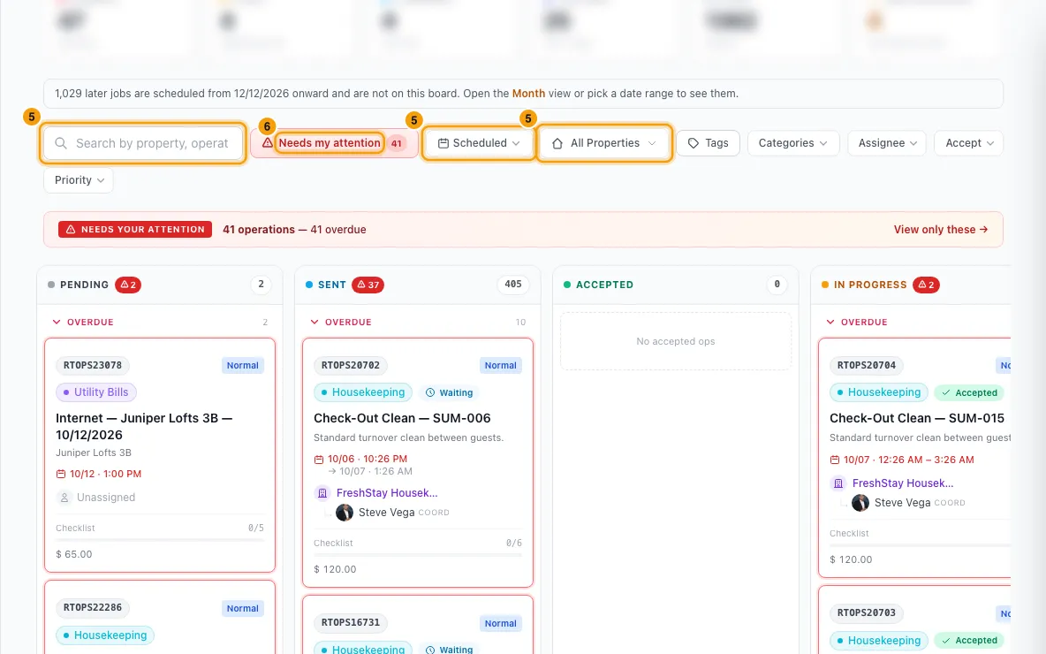Click building icon beside FreshStay on SUM-015 card
This screenshot has width=1046, height=654.
[838, 483]
